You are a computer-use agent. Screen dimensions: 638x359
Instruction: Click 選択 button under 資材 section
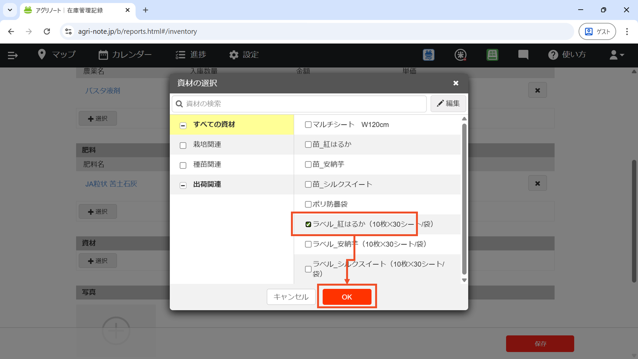[x=98, y=261]
